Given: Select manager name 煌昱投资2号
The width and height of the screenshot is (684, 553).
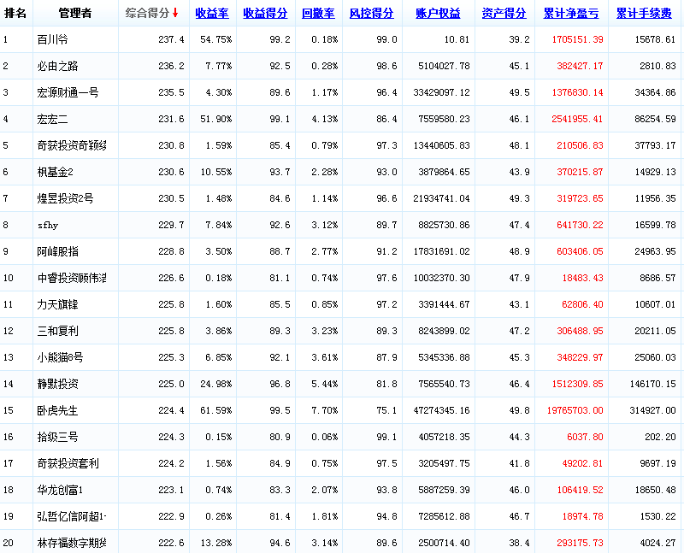Looking at the screenshot, I should click(65, 198).
